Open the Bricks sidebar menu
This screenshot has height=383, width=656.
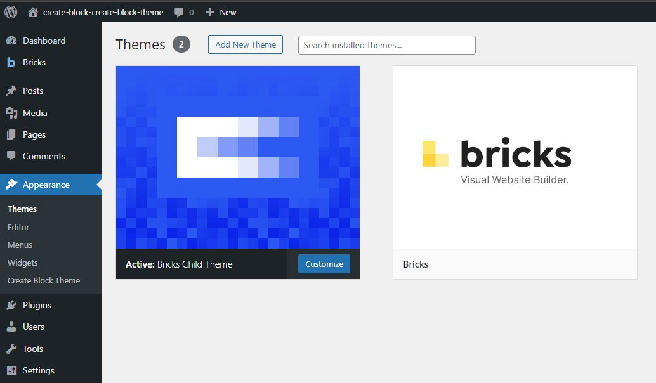click(x=51, y=62)
